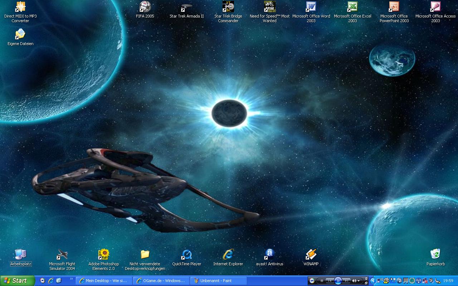The image size is (458, 286).
Task: Launch Star Trek Armada II shortcut
Action: (186, 7)
